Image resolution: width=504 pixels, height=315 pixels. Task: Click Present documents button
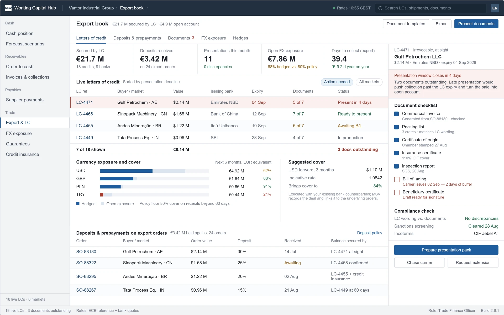(x=476, y=24)
